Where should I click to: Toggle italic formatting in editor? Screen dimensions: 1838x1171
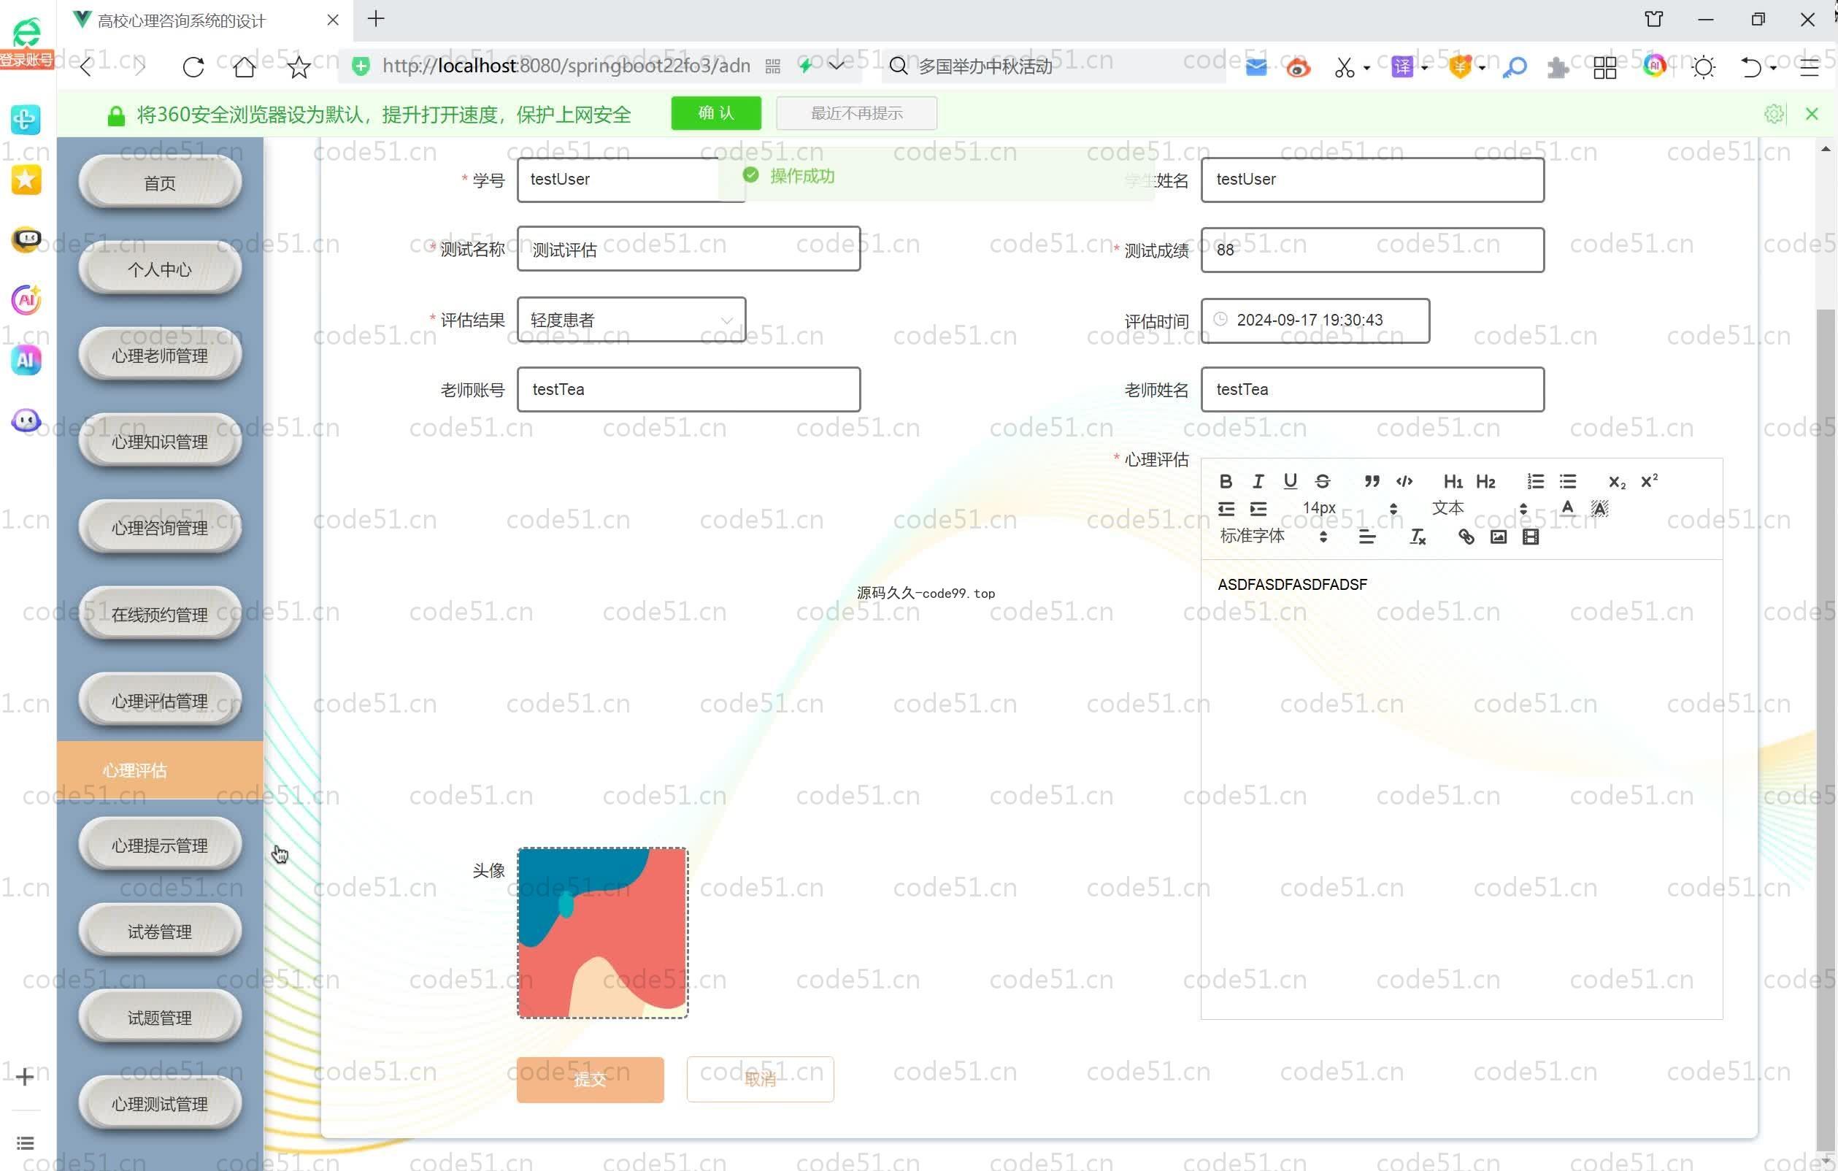[x=1258, y=481]
